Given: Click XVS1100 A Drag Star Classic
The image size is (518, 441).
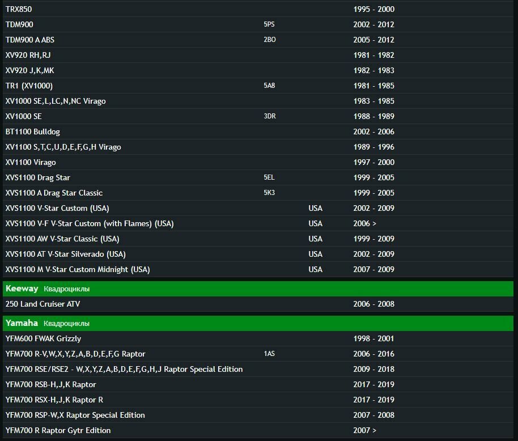Looking at the screenshot, I should tap(54, 193).
